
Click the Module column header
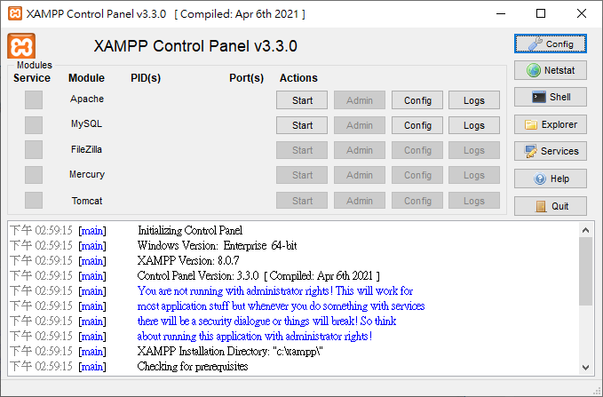pyautogui.click(x=86, y=77)
